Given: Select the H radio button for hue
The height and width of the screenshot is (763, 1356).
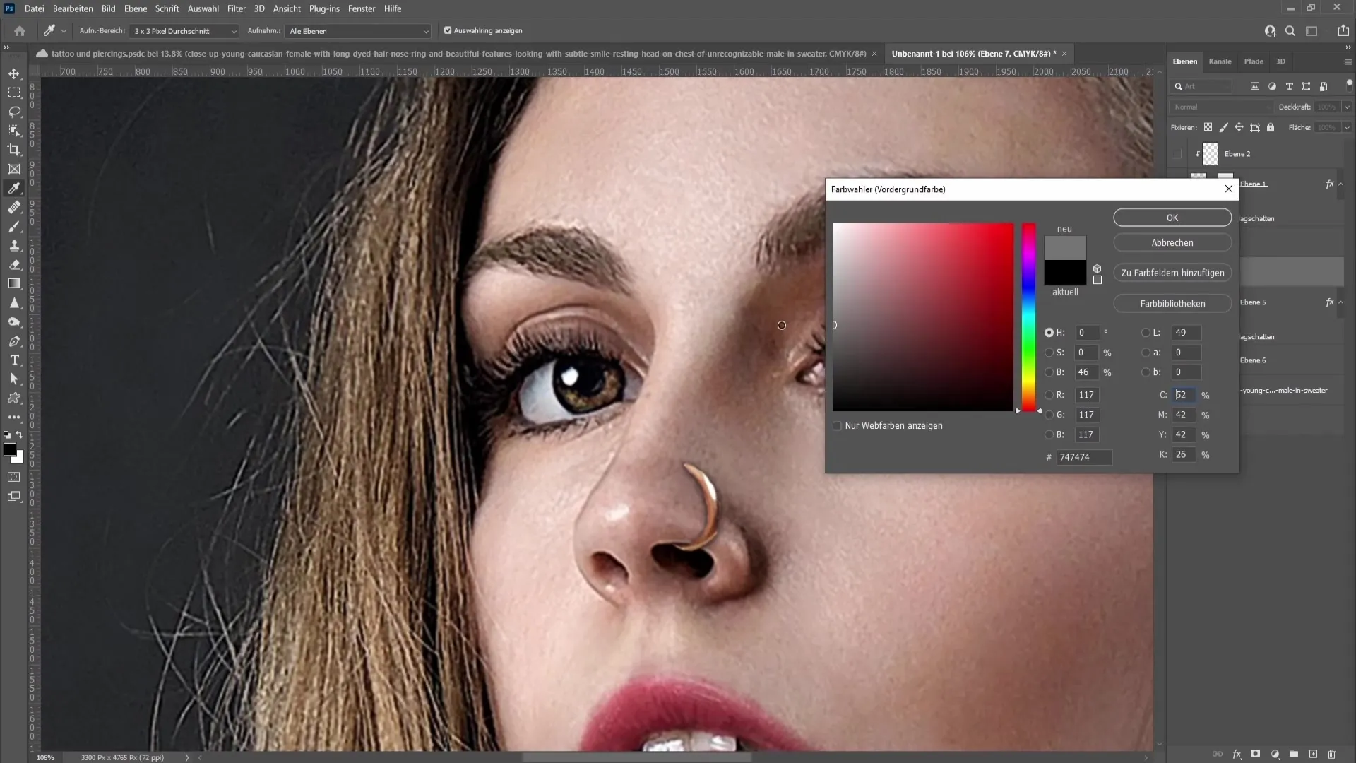Looking at the screenshot, I should coord(1049,331).
